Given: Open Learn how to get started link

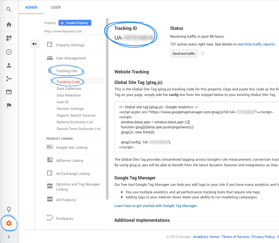Looking at the screenshot, I should point(155,206).
